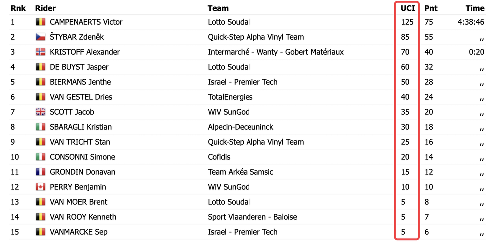
Task: Open Intermarché - Wanty - Gobert Matériaux team
Action: click(275, 52)
